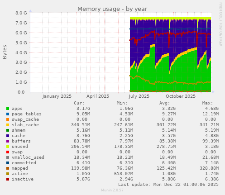Viewport: 225px width, 195px height.
Task: Click the vmalloc_used gray legend swatch
Action: 8,157
